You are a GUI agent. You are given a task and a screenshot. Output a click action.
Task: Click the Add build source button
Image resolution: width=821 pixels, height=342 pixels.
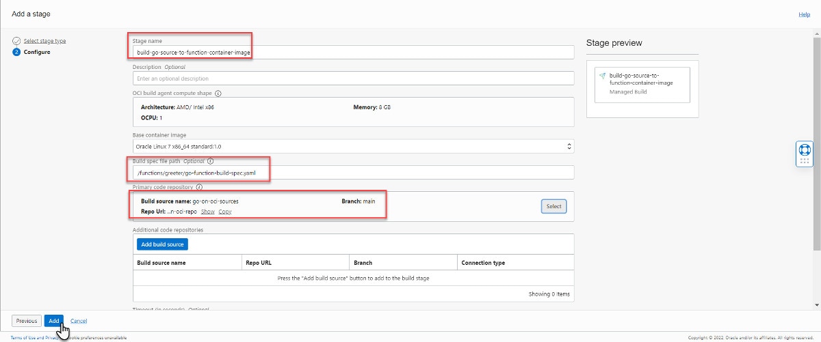(x=161, y=244)
